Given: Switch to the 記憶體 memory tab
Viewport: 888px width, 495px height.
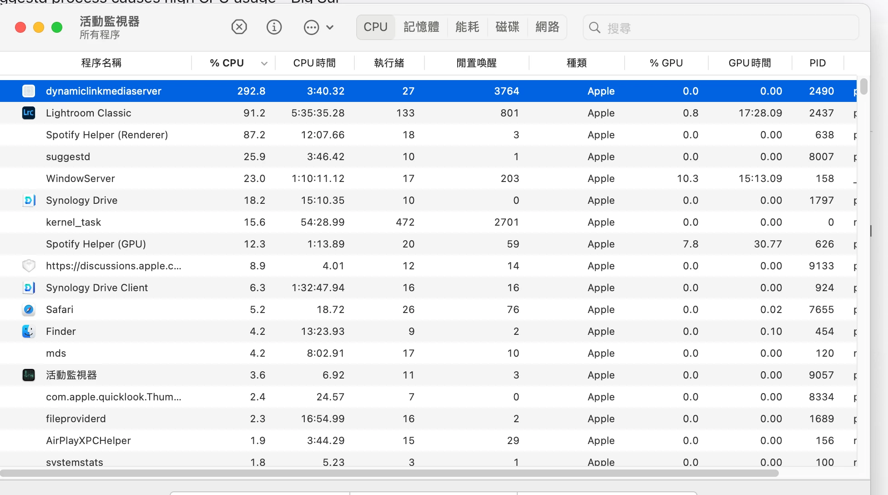Looking at the screenshot, I should pyautogui.click(x=421, y=27).
